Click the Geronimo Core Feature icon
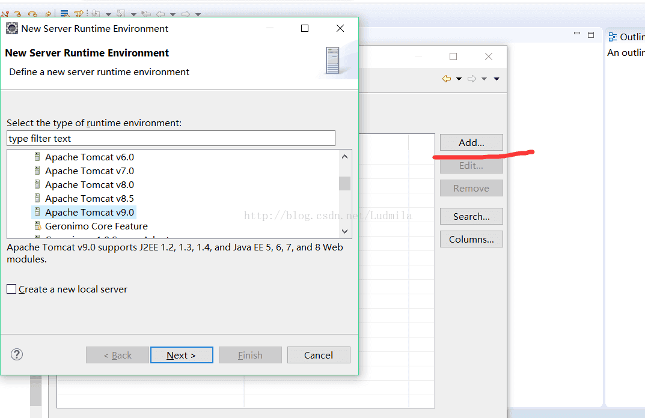This screenshot has height=418, width=645. click(x=38, y=226)
